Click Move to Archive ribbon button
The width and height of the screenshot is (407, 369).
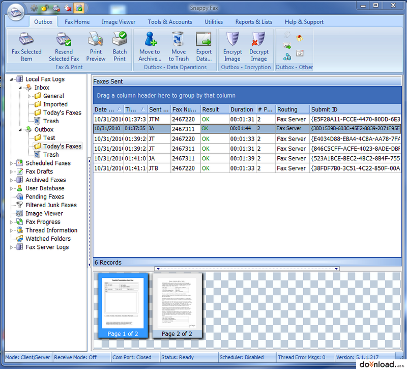point(150,46)
